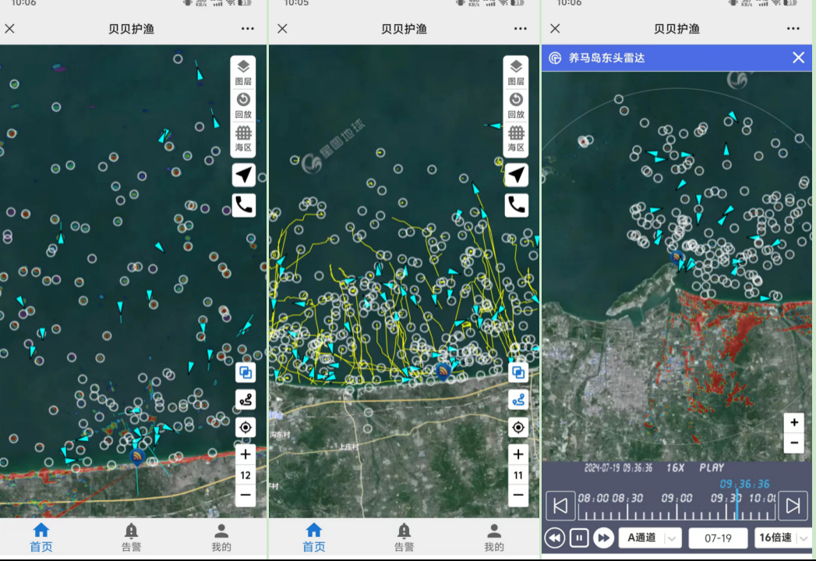816x561 pixels.
Task: Switch to the 告警 tab on the zoom-12 map screen
Action: [131, 537]
